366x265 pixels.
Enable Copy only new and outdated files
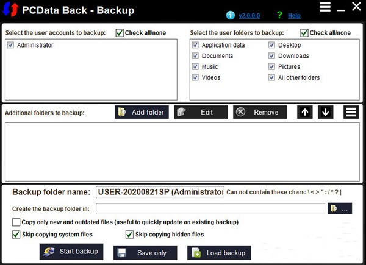[16, 222]
